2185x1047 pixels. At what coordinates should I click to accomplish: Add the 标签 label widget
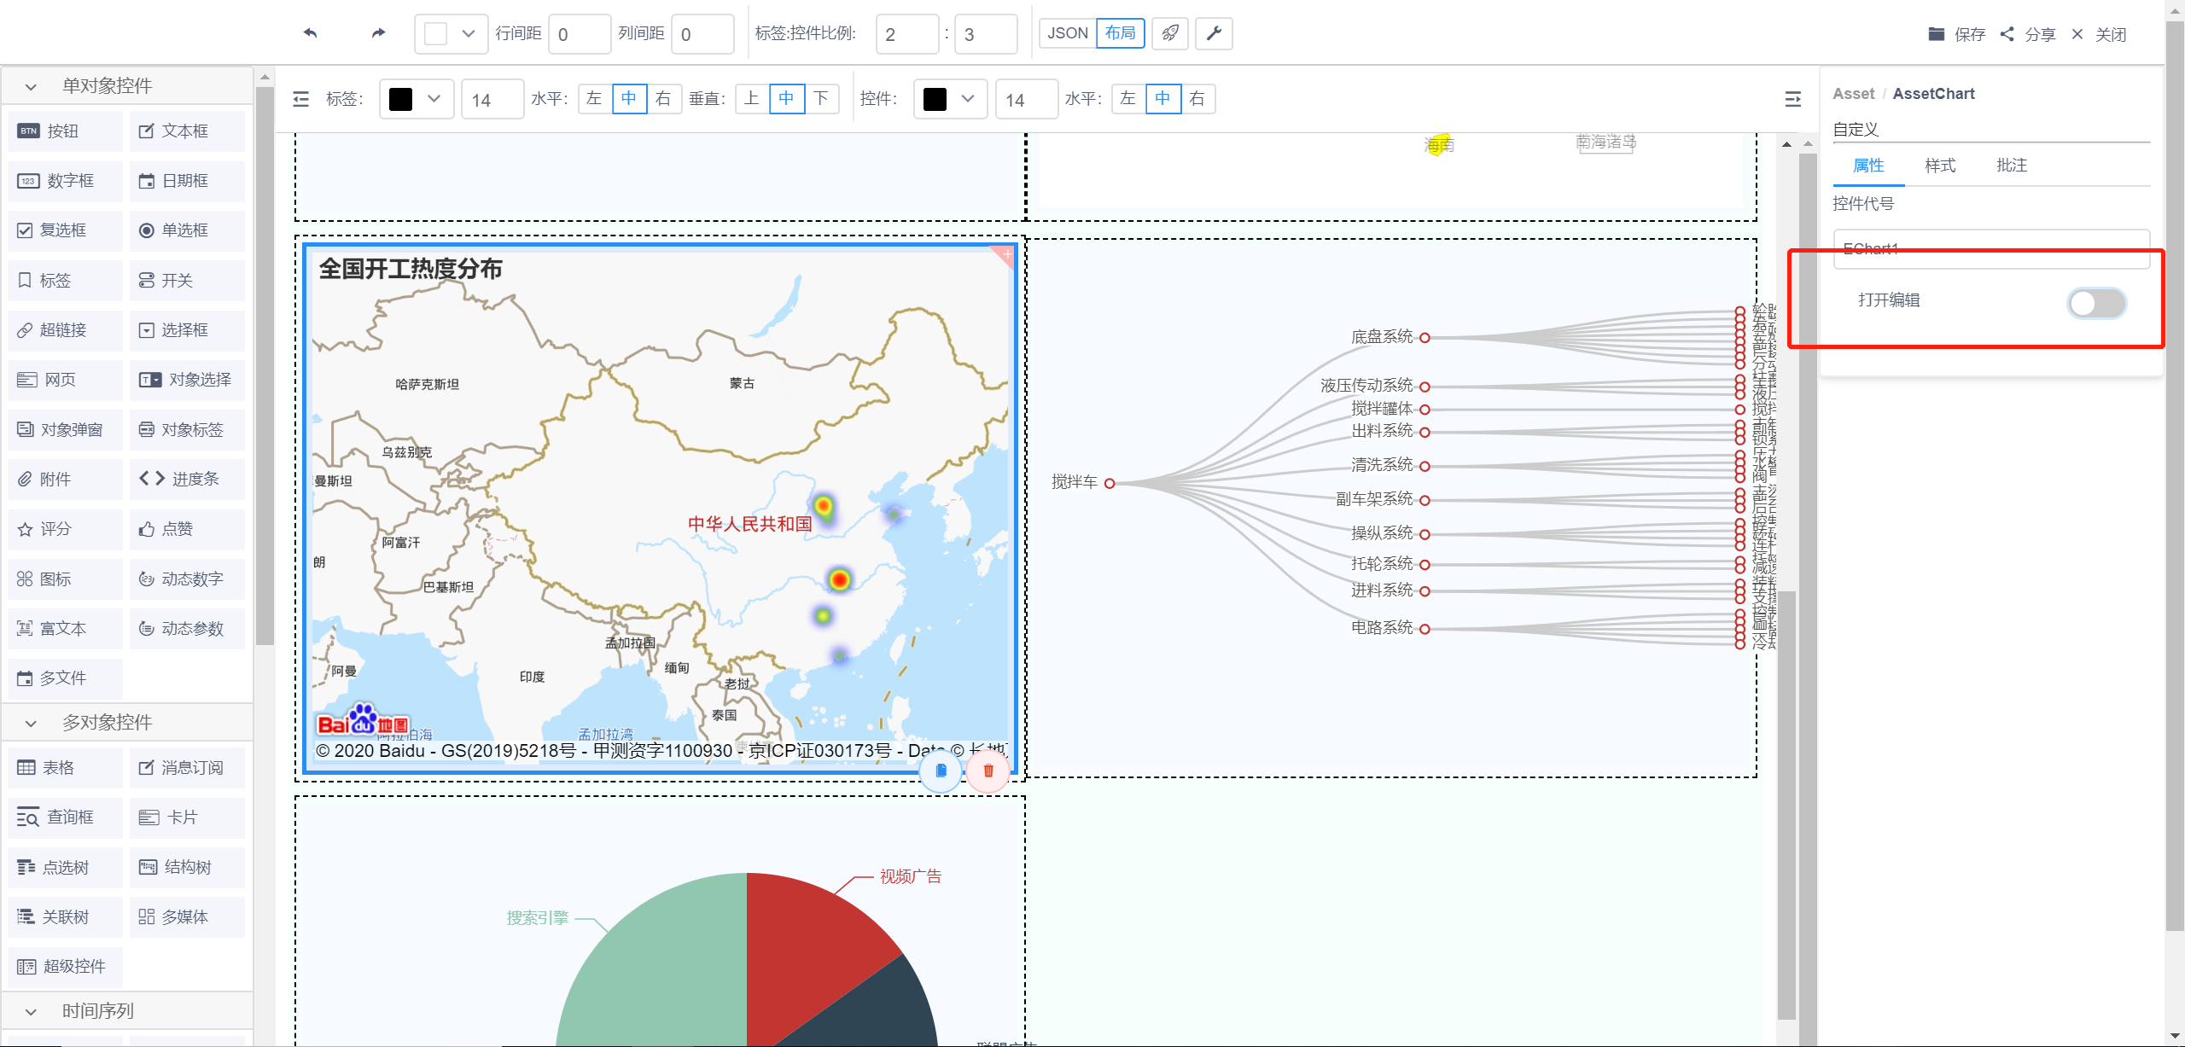coord(65,281)
